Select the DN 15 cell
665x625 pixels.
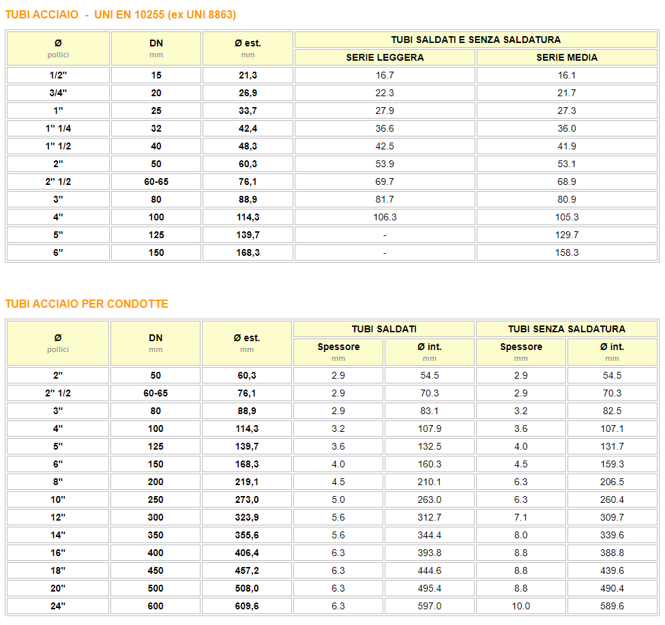(x=156, y=75)
